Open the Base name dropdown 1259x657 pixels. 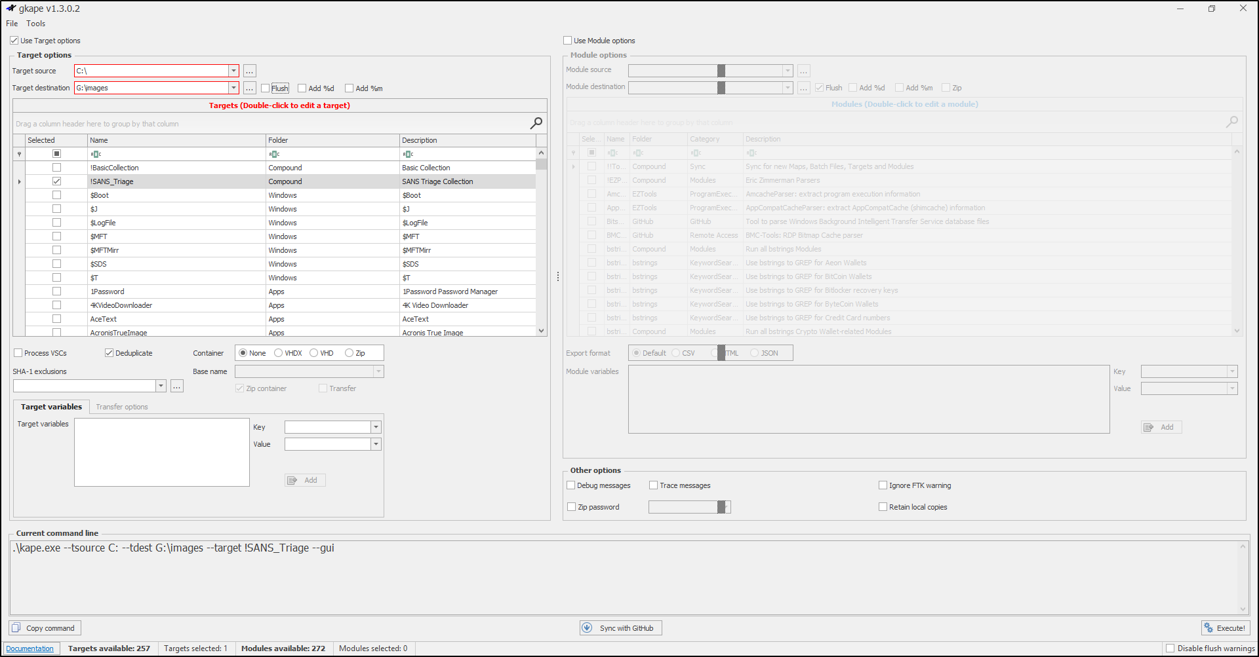coord(378,371)
